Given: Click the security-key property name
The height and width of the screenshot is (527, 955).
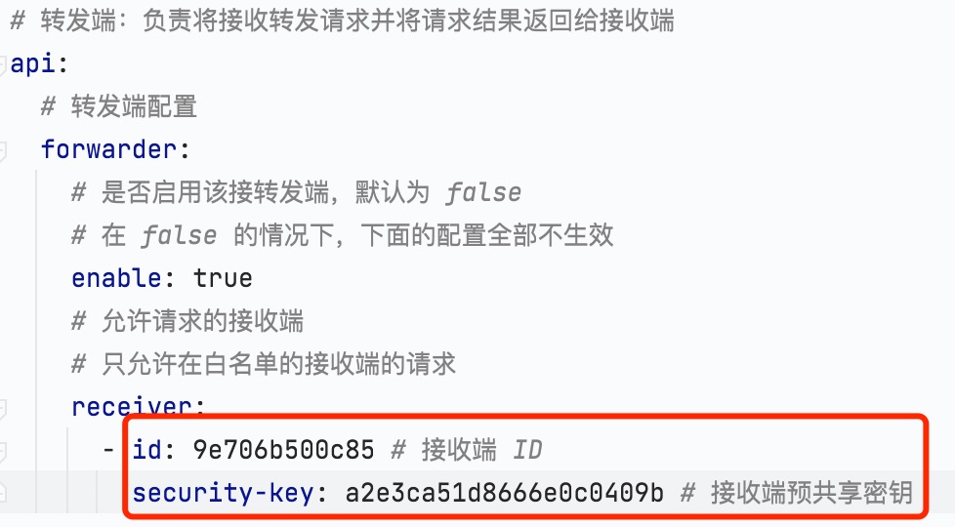Looking at the screenshot, I should [x=223, y=492].
